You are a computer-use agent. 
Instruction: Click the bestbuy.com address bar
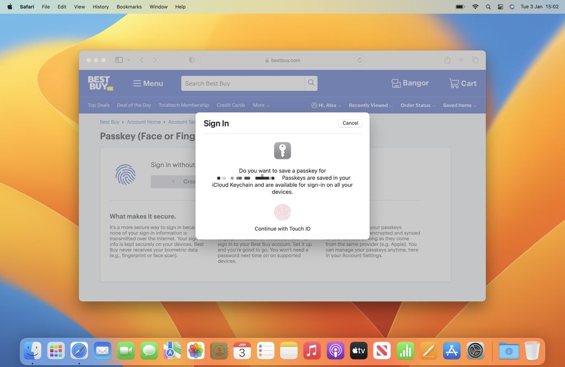coord(282,60)
